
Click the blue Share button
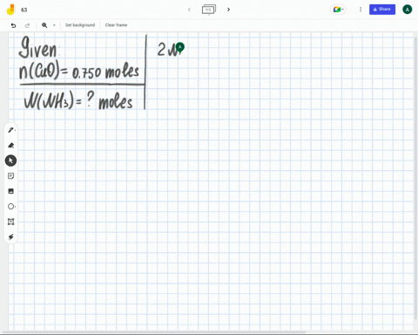point(382,10)
